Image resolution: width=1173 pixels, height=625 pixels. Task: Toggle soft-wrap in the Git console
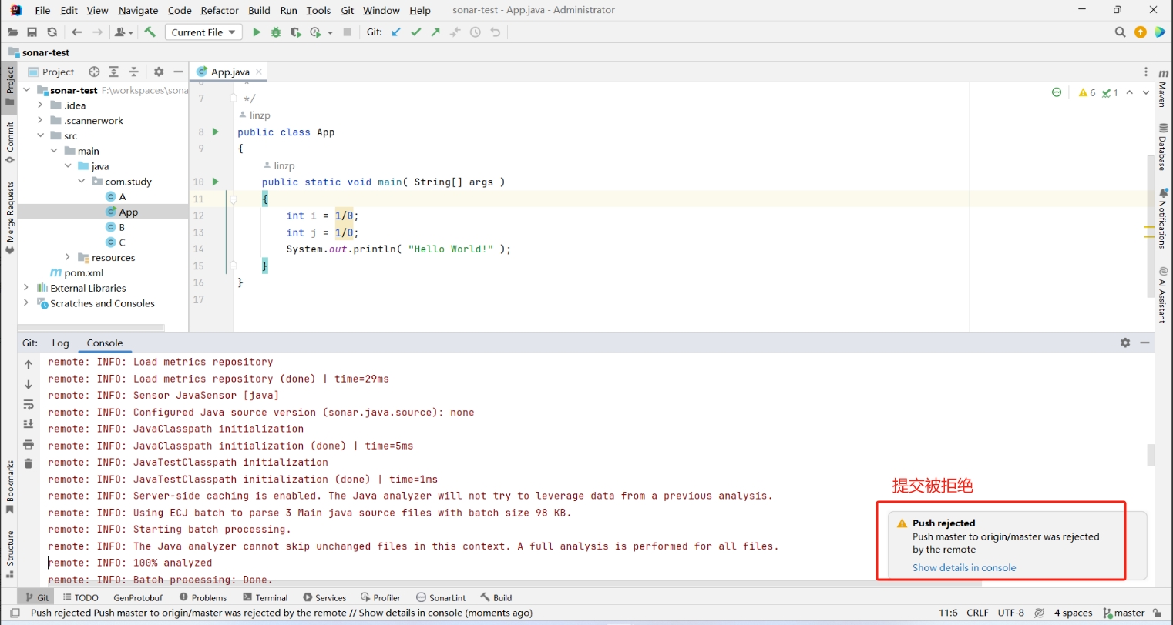29,404
